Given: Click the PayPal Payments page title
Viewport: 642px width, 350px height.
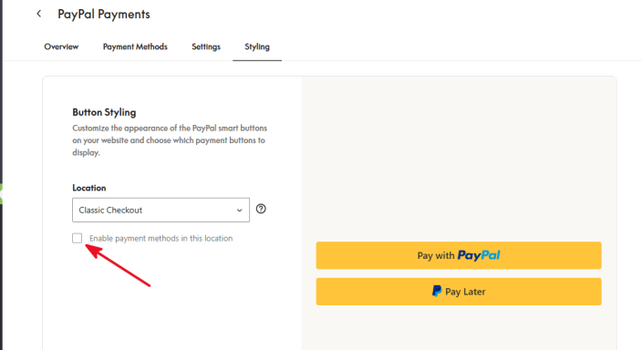Looking at the screenshot, I should point(104,15).
